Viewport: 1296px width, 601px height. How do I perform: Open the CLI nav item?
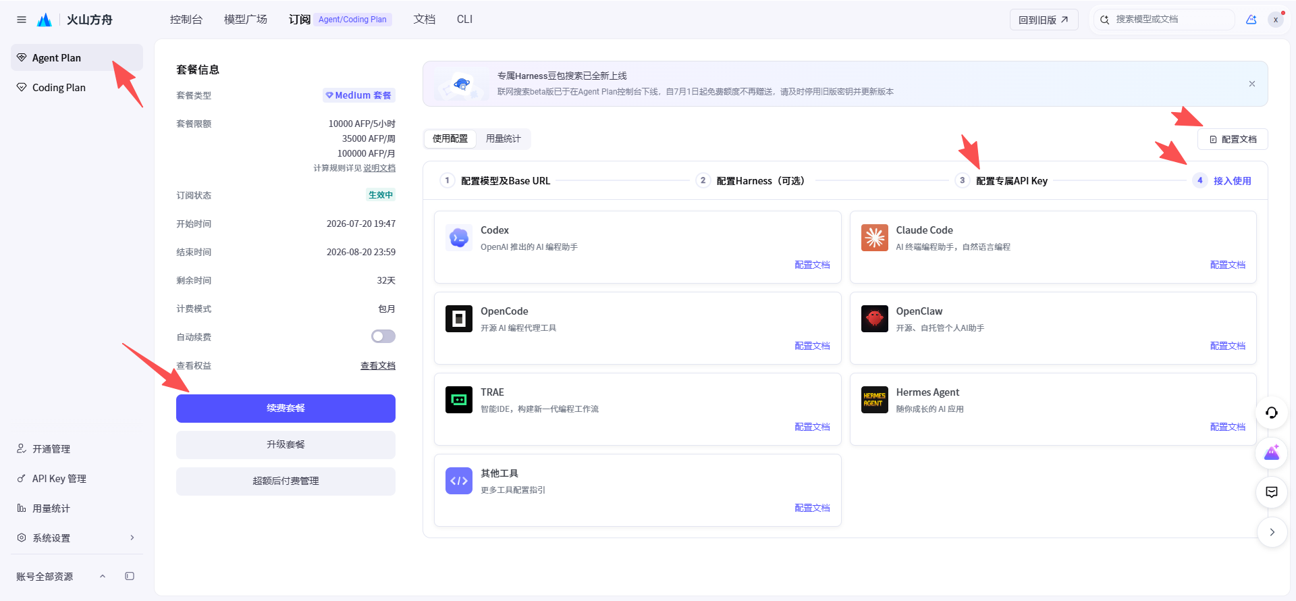tap(464, 20)
